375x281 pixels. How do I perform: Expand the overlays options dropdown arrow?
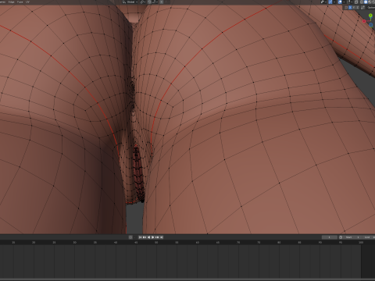[x=345, y=2]
